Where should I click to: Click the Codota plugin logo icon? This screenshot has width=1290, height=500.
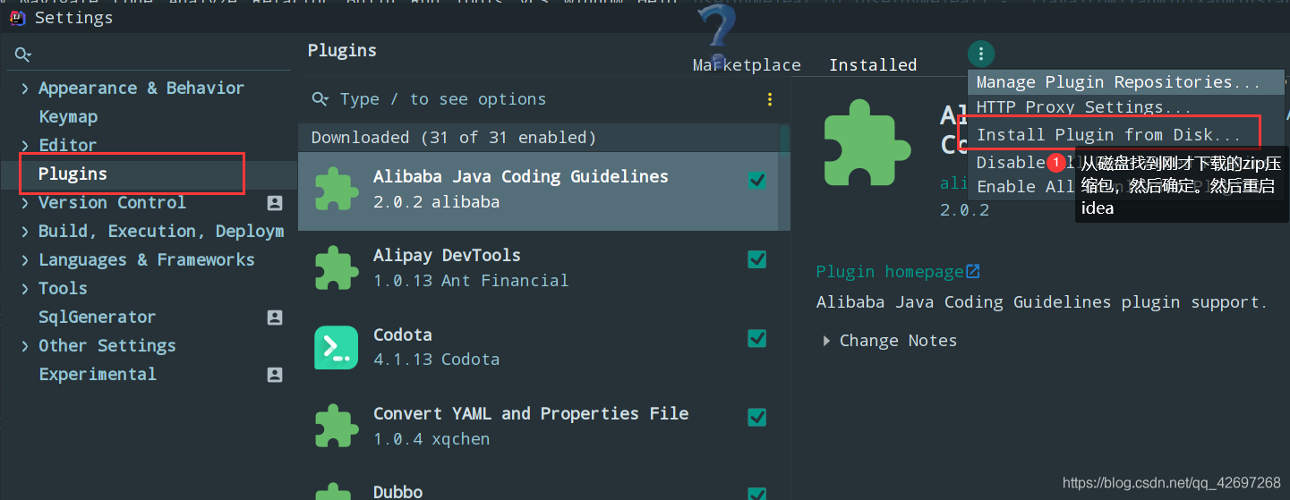pyautogui.click(x=337, y=347)
